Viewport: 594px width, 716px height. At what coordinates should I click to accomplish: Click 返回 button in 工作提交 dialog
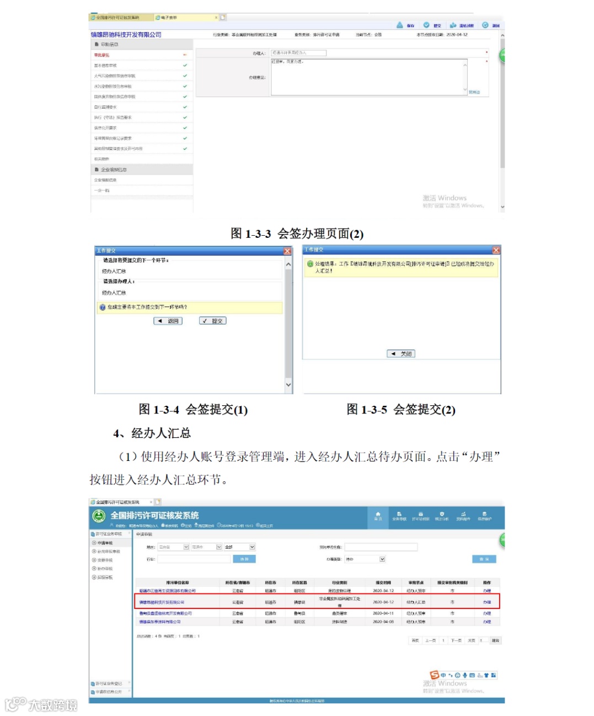click(168, 321)
